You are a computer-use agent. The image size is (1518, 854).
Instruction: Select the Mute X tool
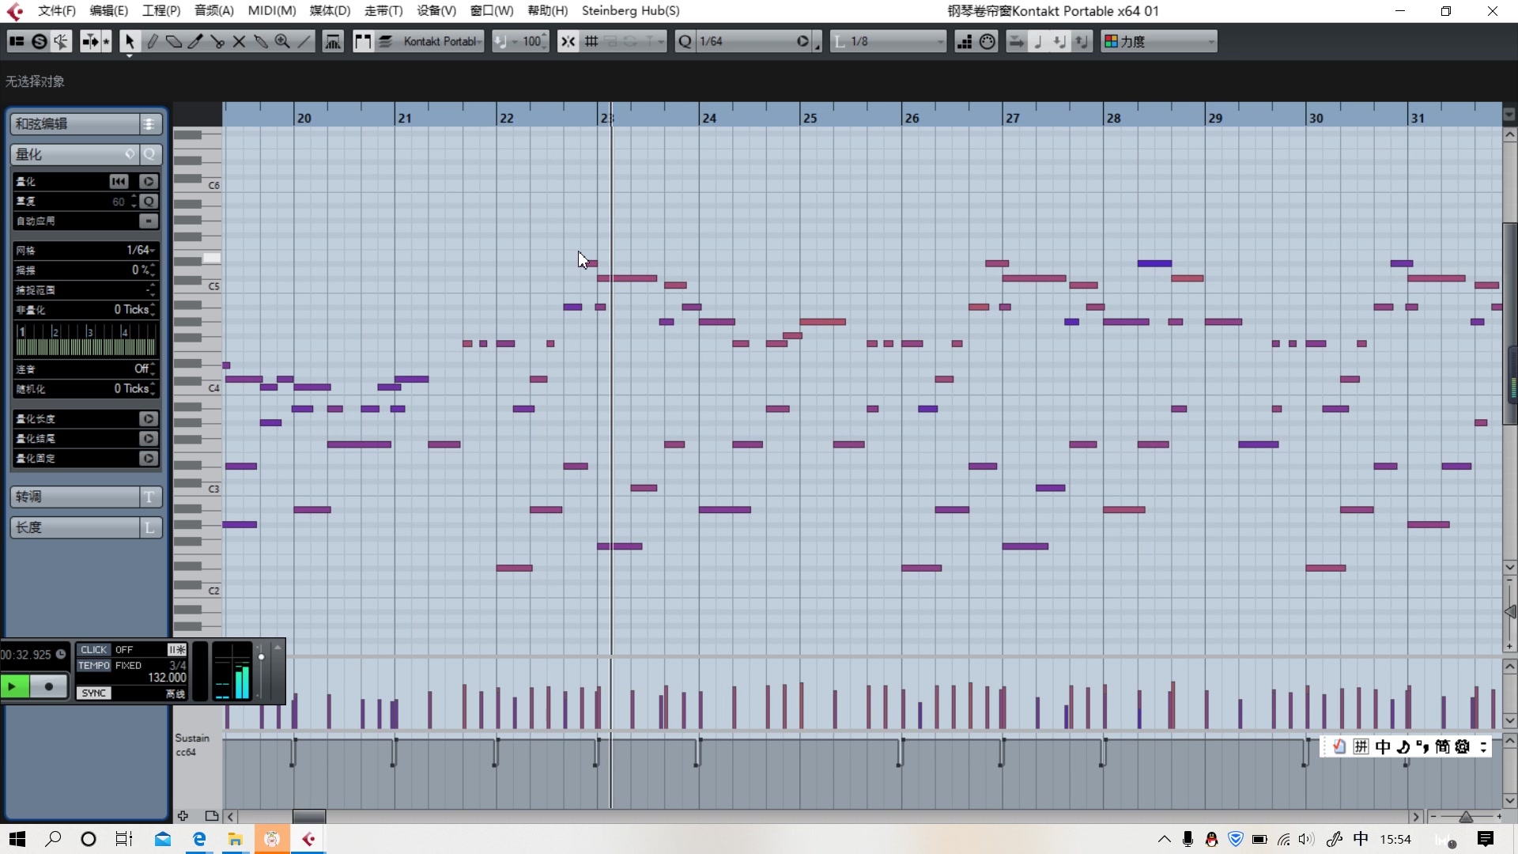click(x=239, y=42)
